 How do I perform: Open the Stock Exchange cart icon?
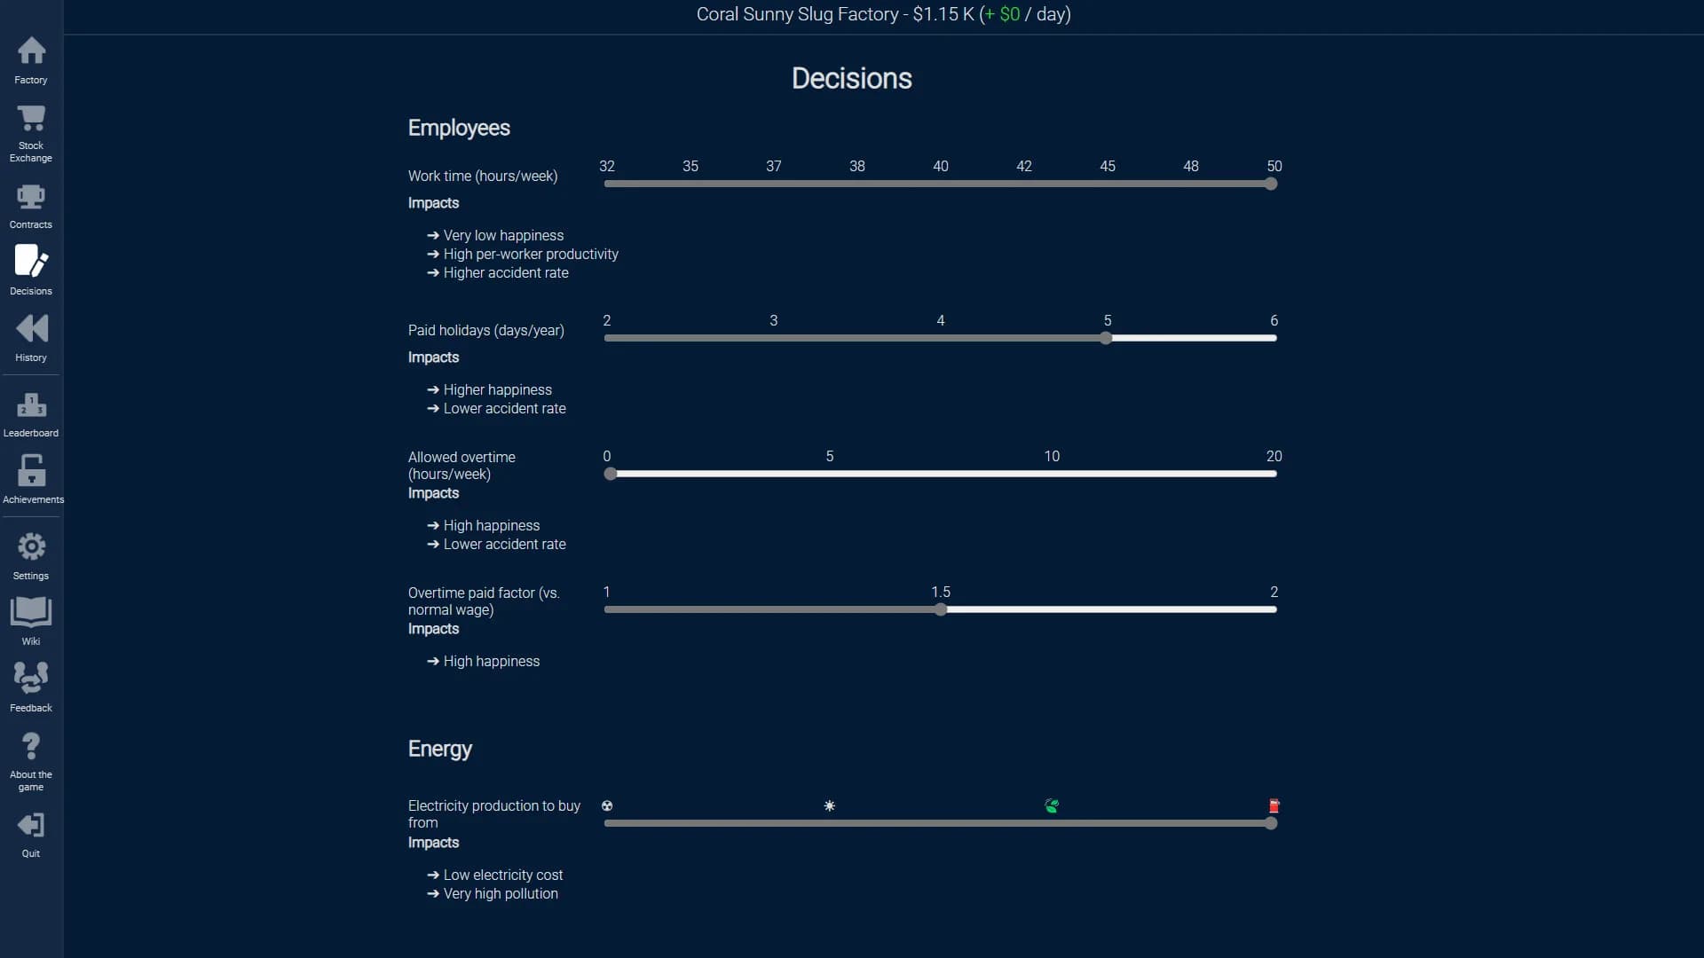click(31, 118)
